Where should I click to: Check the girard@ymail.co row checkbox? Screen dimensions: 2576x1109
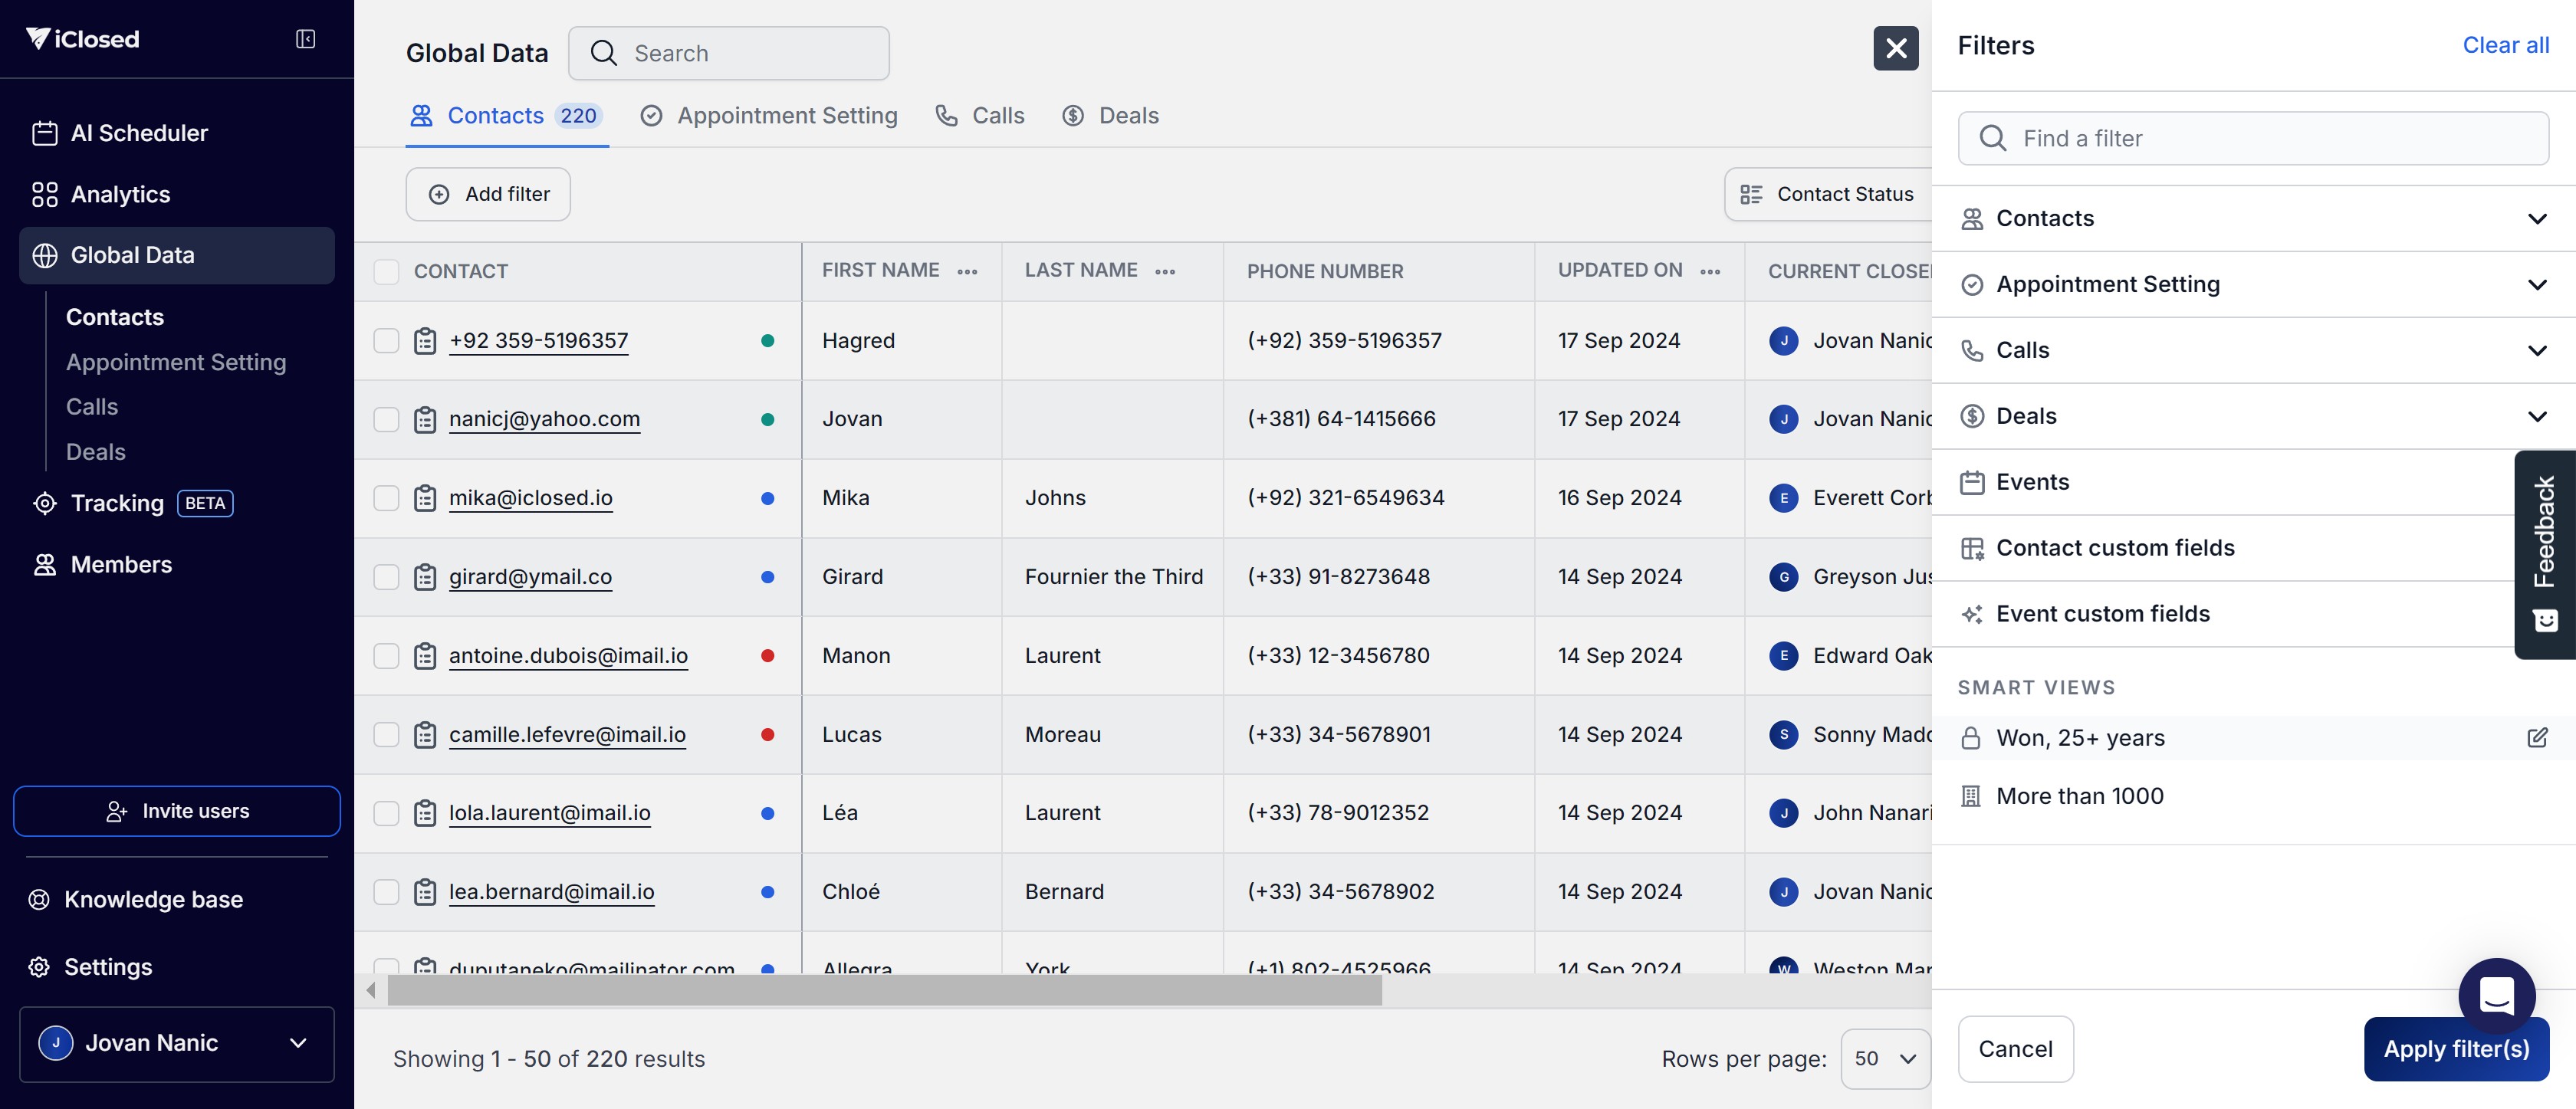(386, 577)
